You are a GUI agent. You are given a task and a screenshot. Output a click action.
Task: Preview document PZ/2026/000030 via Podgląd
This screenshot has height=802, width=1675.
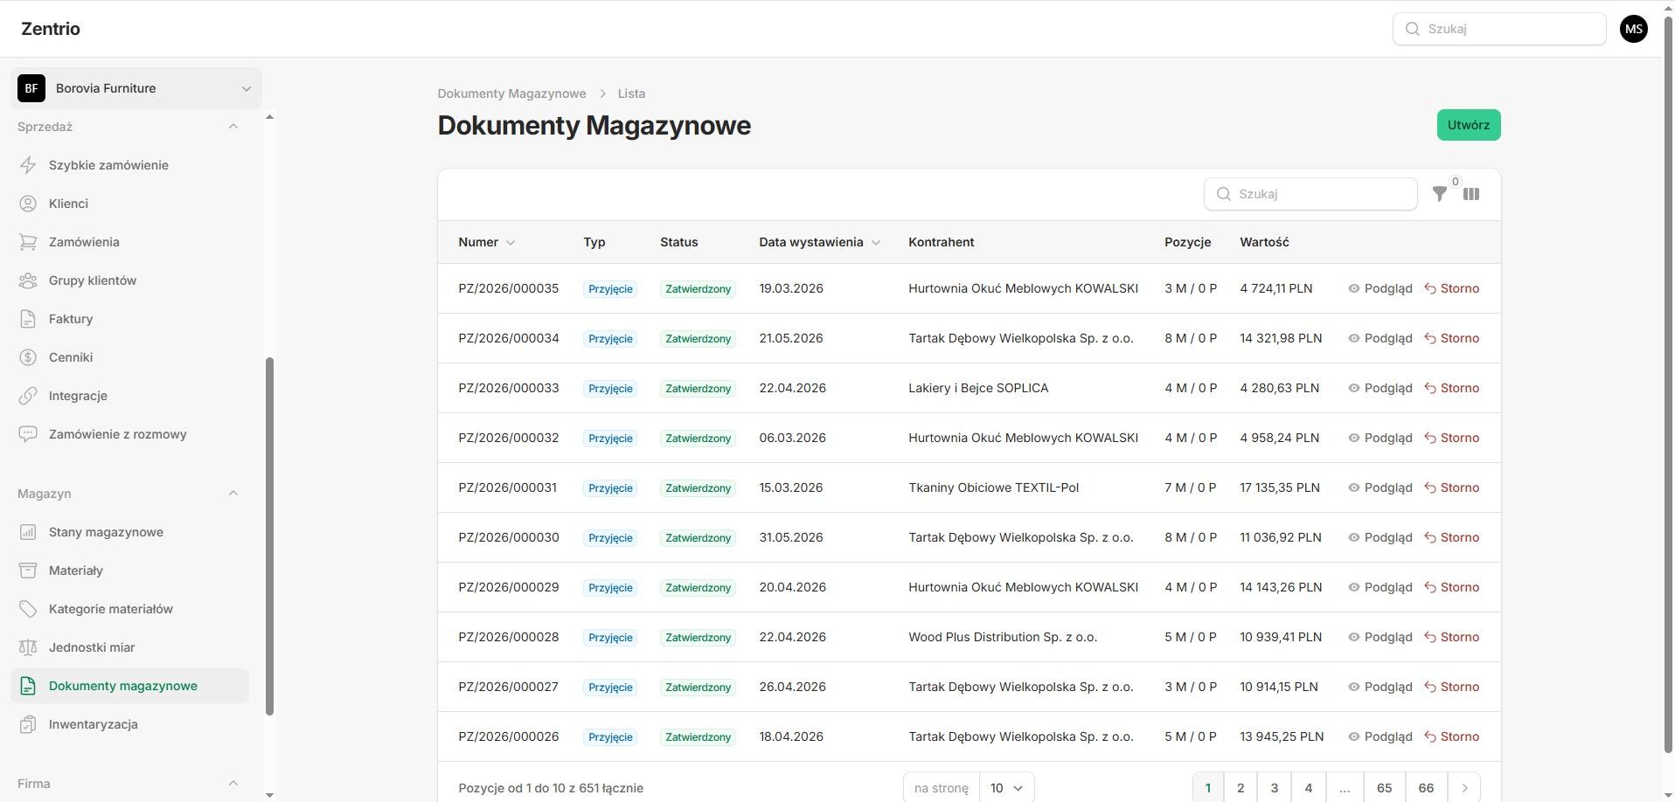tap(1380, 537)
